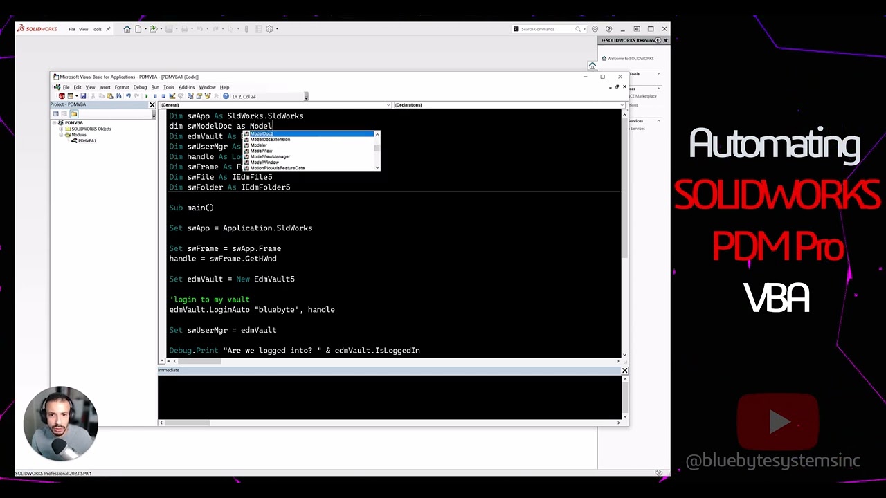Click the View SOLIDWORKS host icon in VBA toolbar
This screenshot has width=886, height=498.
point(62,96)
